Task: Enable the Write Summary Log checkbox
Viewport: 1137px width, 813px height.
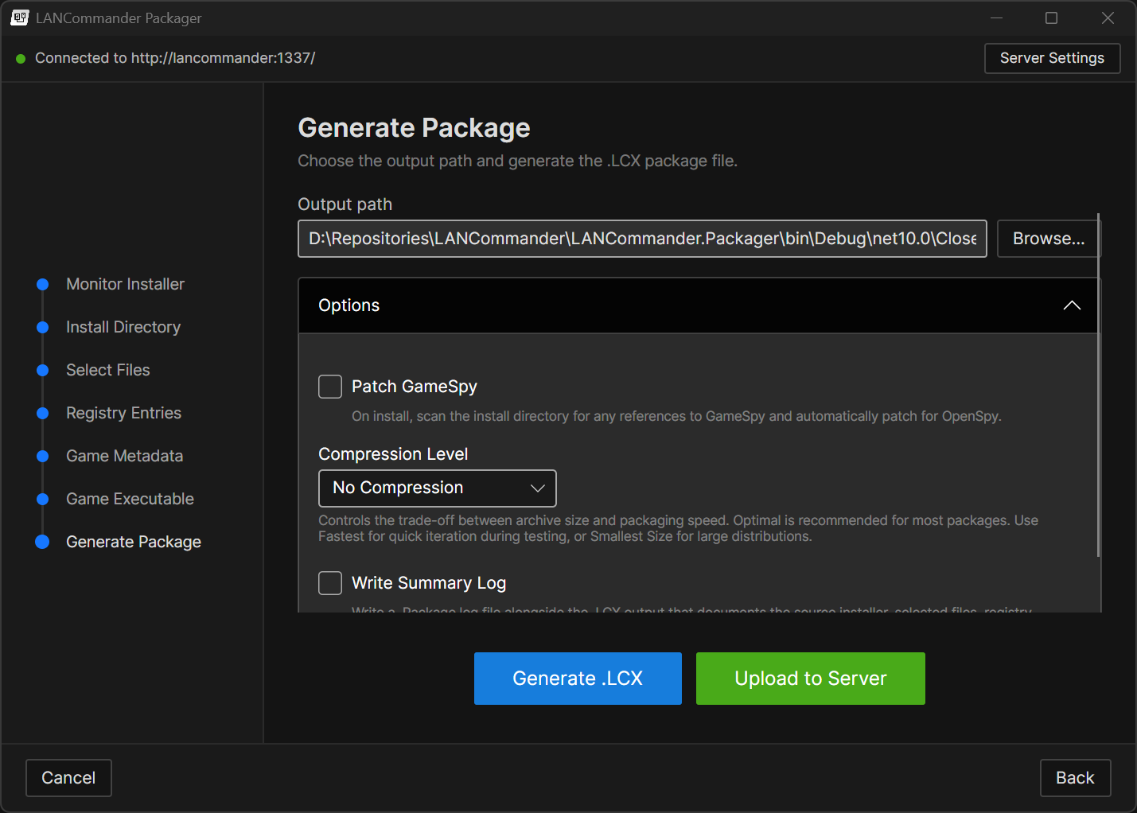Action: point(330,583)
